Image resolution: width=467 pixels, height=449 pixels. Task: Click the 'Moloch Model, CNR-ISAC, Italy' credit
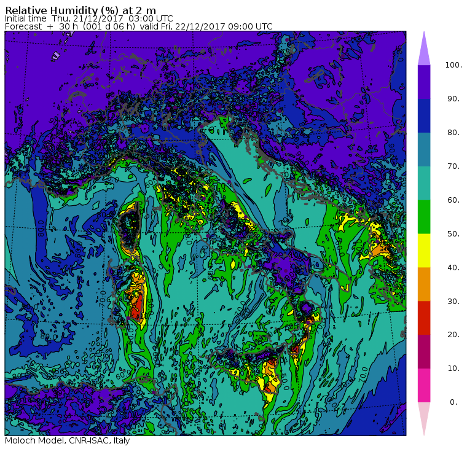coord(68,440)
